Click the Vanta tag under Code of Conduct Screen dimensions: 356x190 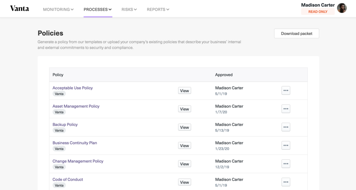pos(59,185)
